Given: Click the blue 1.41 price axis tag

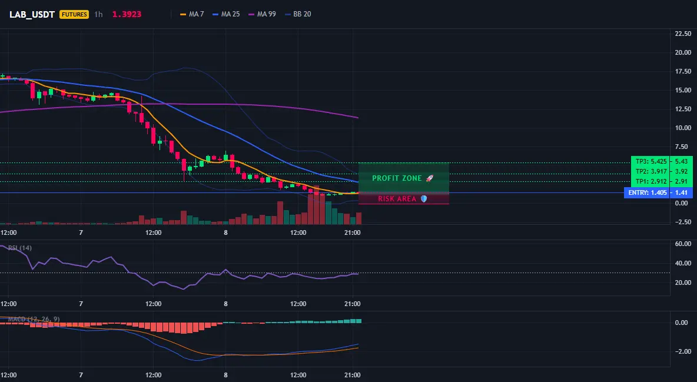Looking at the screenshot, I should click(x=681, y=192).
